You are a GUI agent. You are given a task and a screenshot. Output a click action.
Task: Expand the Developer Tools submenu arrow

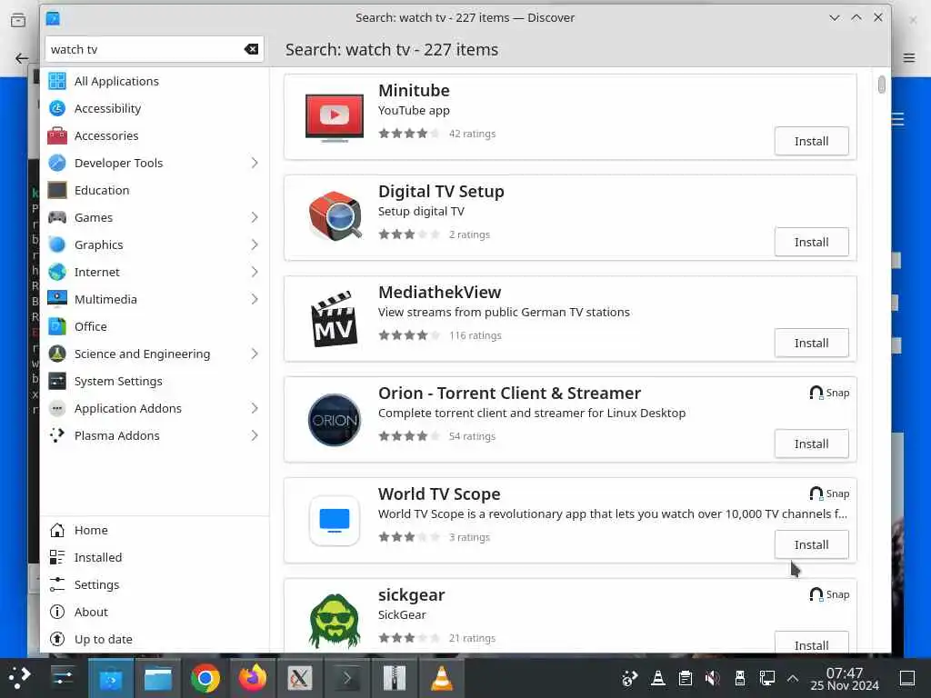[255, 164]
